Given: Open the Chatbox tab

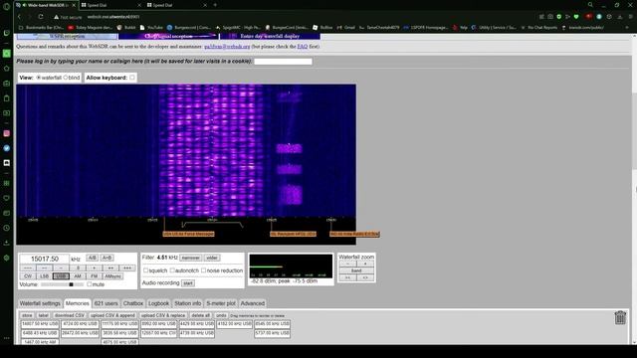Looking at the screenshot, I should [x=133, y=303].
